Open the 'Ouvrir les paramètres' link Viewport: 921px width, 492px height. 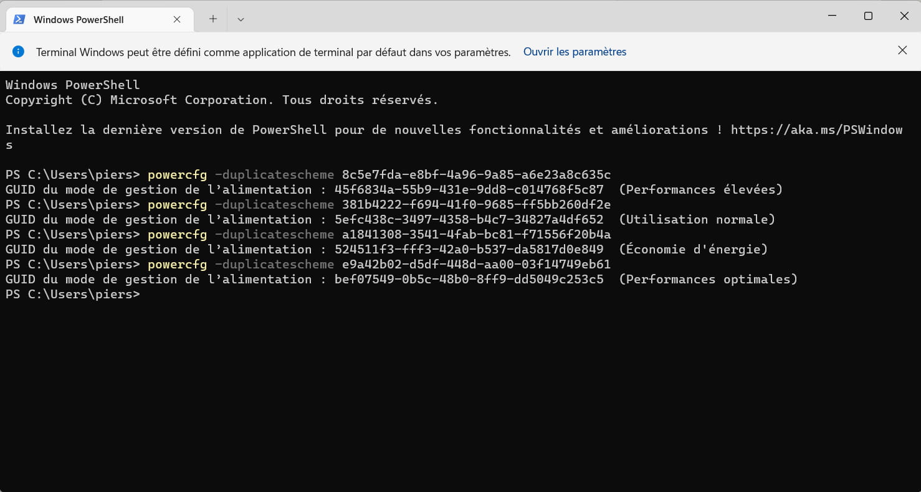[x=575, y=52]
